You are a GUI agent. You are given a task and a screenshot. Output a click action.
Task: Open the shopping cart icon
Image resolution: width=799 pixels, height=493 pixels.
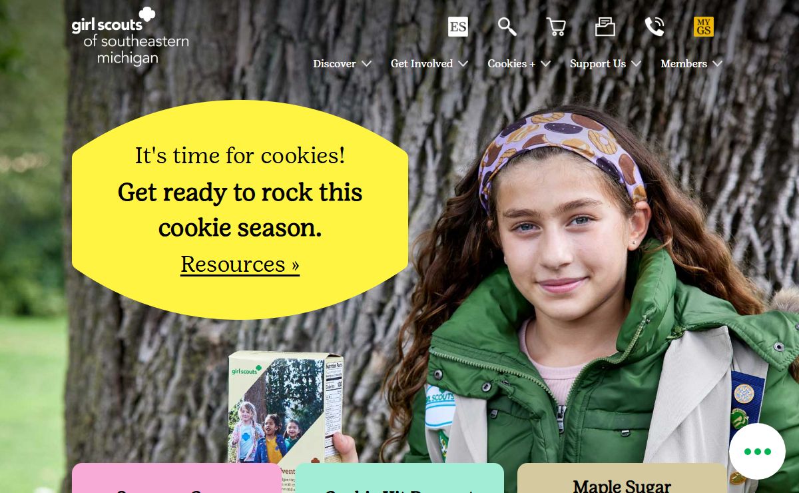tap(556, 27)
